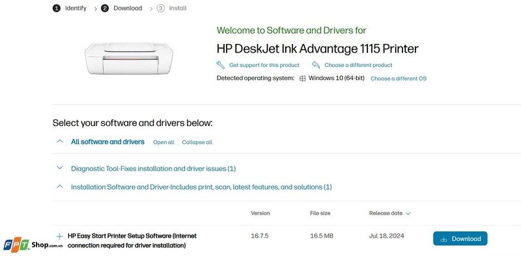This screenshot has height=256, width=521.
Task: Click the Windows 10 (64-bit) text
Action: pos(336,78)
